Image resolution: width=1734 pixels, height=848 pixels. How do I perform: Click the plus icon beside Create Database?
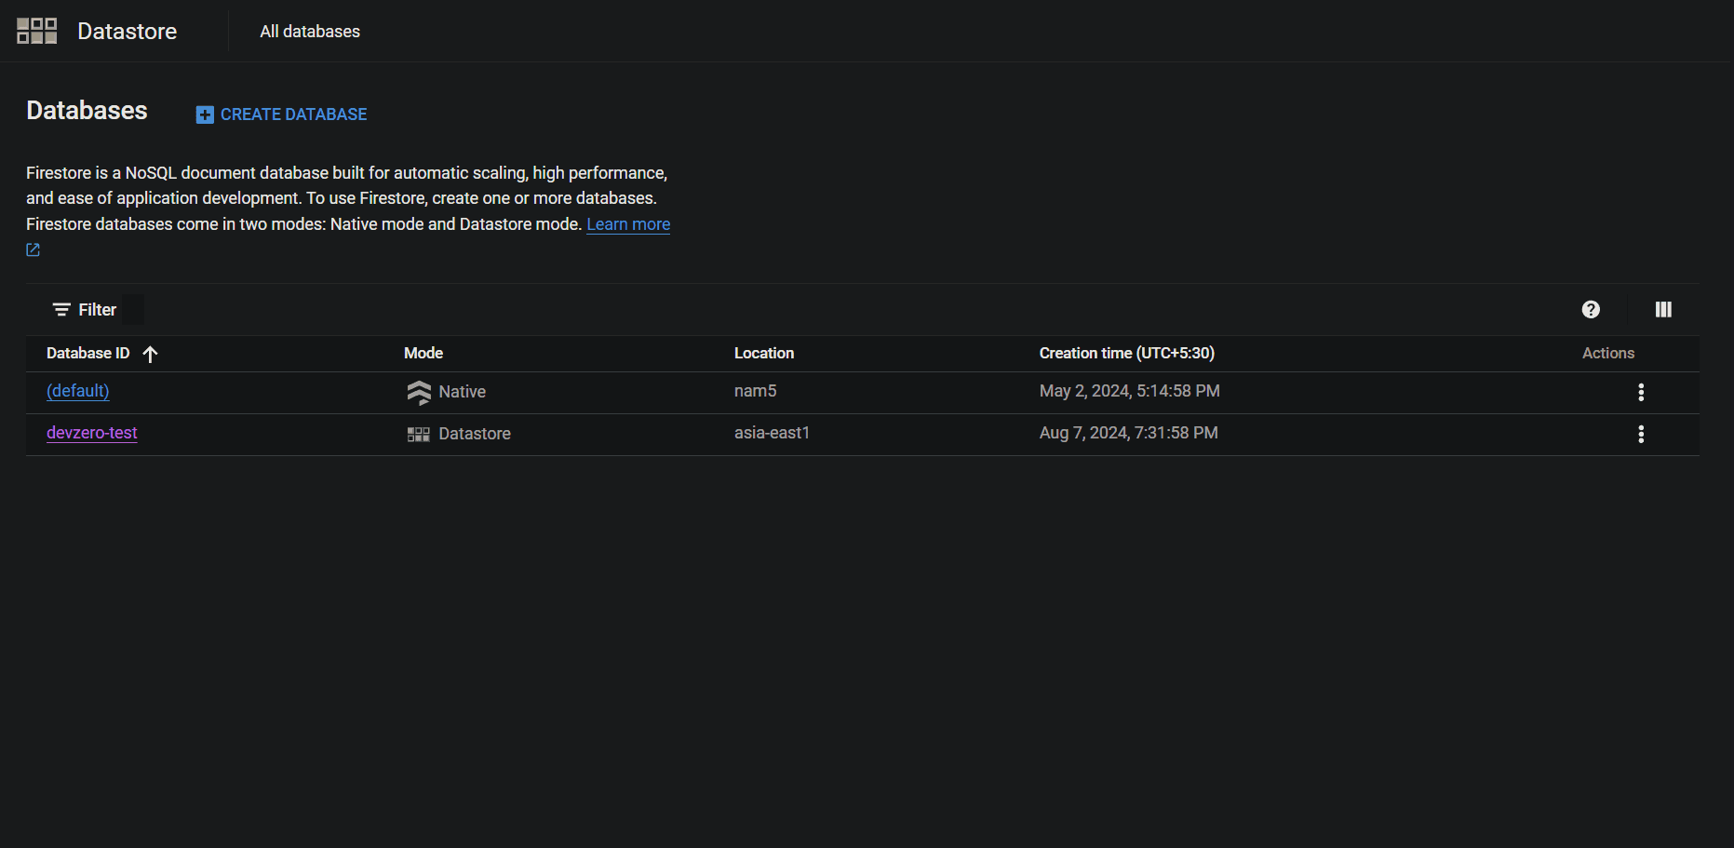(205, 114)
